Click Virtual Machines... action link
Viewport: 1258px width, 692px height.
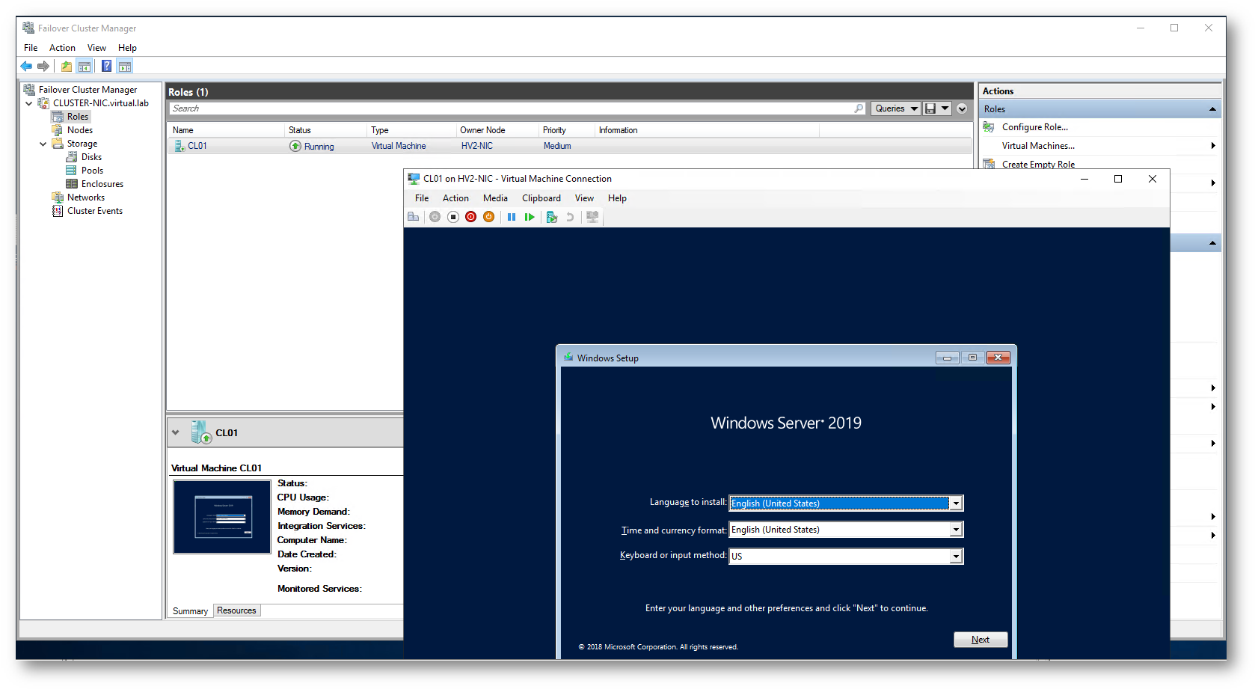(x=1038, y=146)
